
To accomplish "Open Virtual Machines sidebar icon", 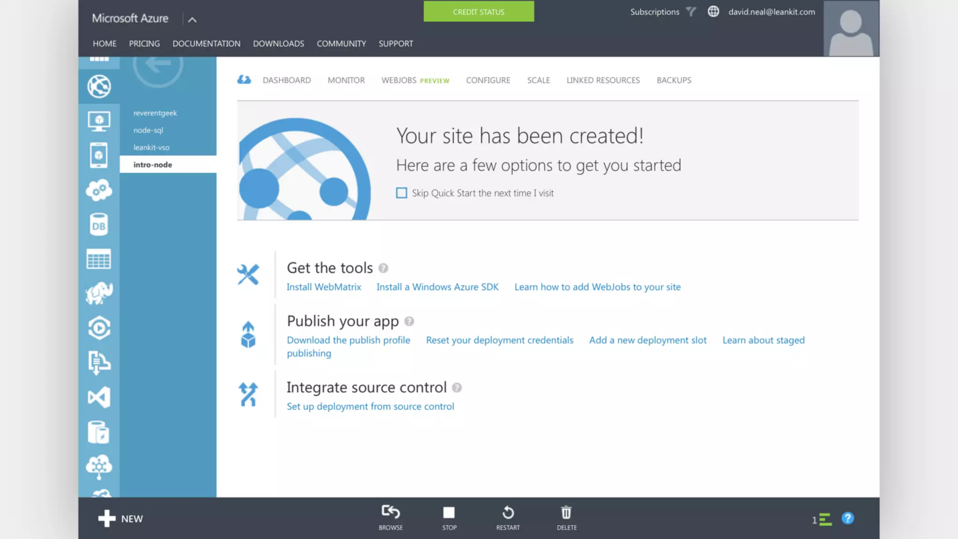I will [x=99, y=121].
